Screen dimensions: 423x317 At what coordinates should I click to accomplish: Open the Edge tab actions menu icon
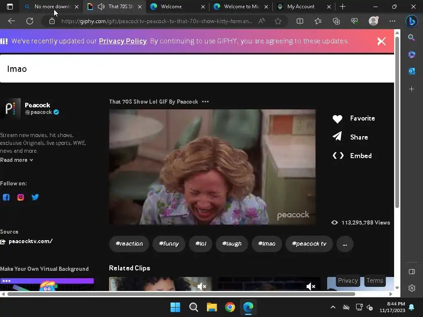point(10,7)
